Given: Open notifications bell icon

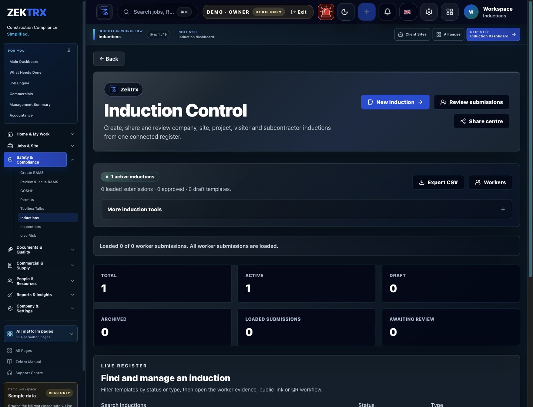Looking at the screenshot, I should (x=388, y=12).
